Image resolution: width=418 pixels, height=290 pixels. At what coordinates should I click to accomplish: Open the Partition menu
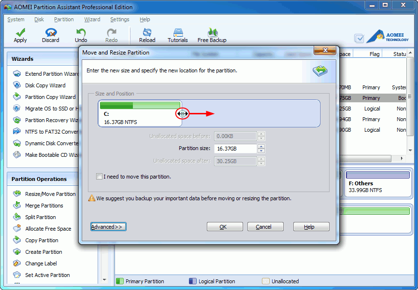[64, 19]
